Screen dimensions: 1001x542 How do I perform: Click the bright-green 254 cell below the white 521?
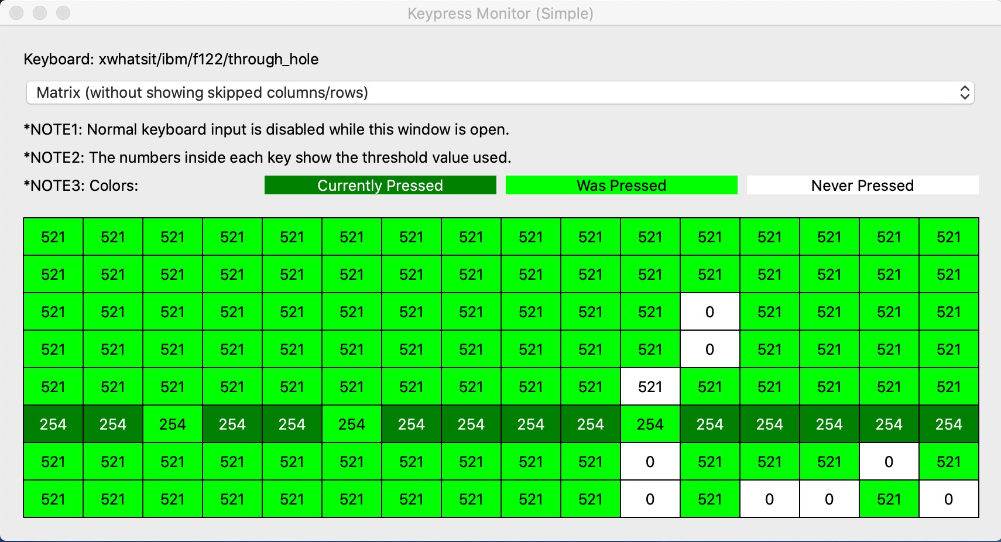coord(650,424)
